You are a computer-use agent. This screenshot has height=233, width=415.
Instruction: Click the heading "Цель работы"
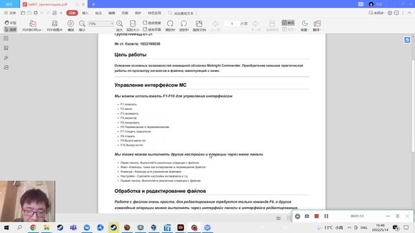pos(130,54)
